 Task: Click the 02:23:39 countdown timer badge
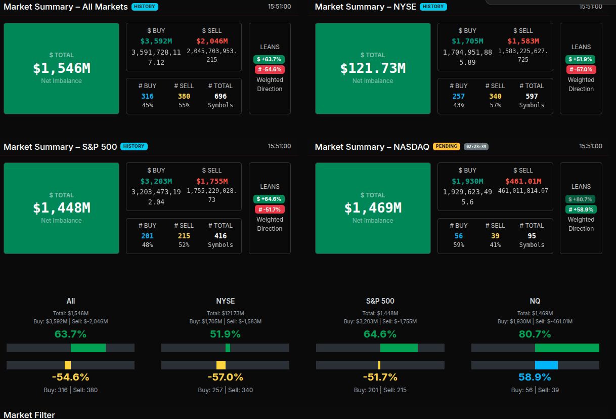[476, 146]
